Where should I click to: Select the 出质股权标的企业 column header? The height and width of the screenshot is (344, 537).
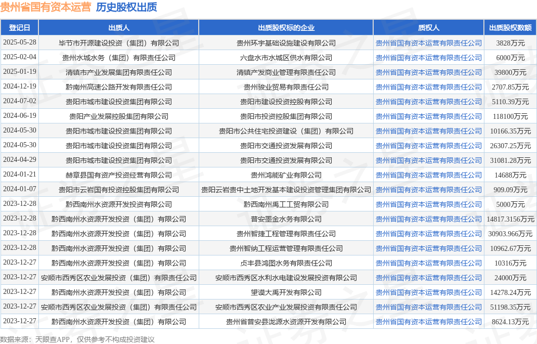(x=286, y=28)
